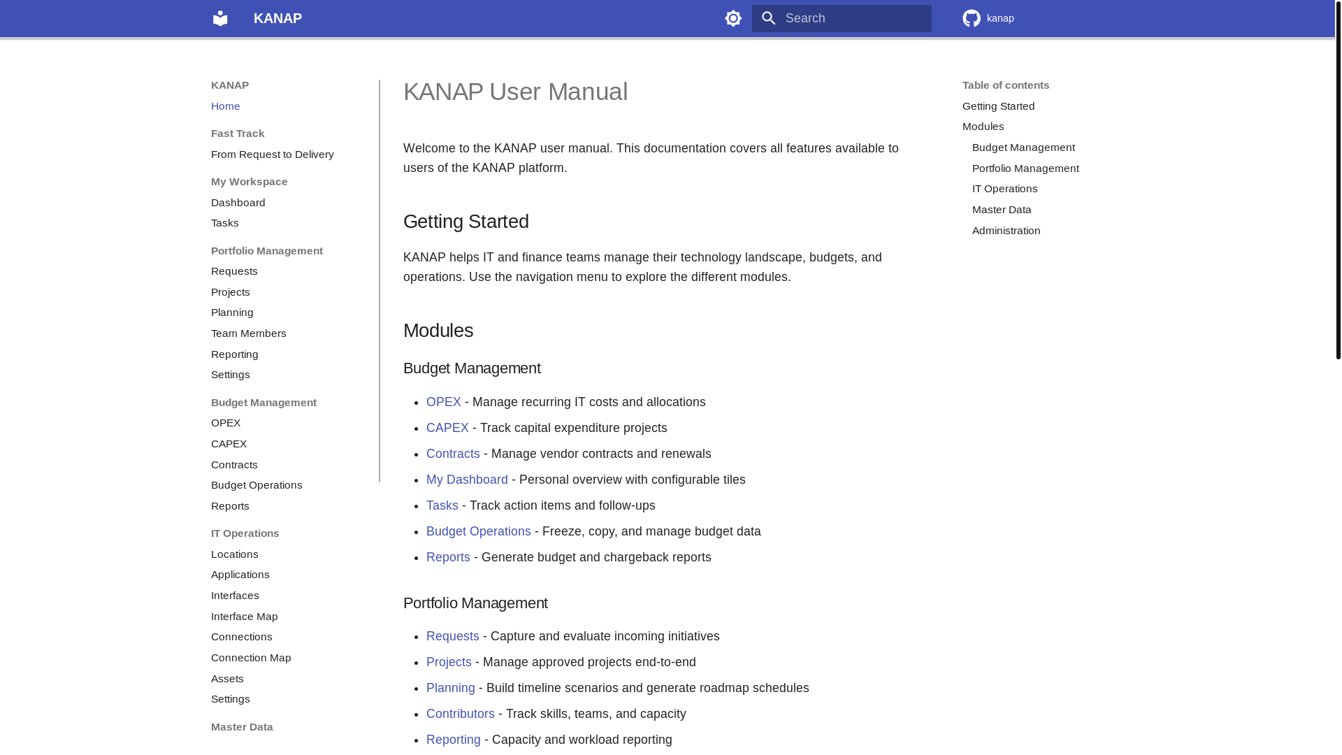
Task: Open Connection Map in the sidebar
Action: (251, 658)
